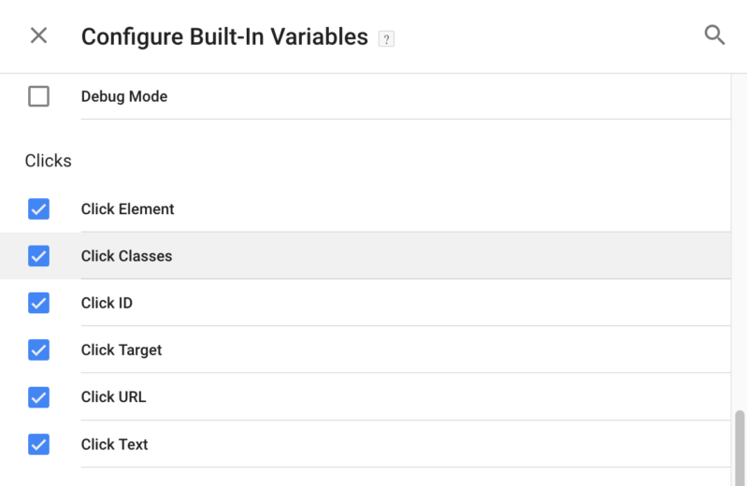Image resolution: width=747 pixels, height=486 pixels.
Task: Click the vertical scrollbar thumb
Action: (x=740, y=447)
